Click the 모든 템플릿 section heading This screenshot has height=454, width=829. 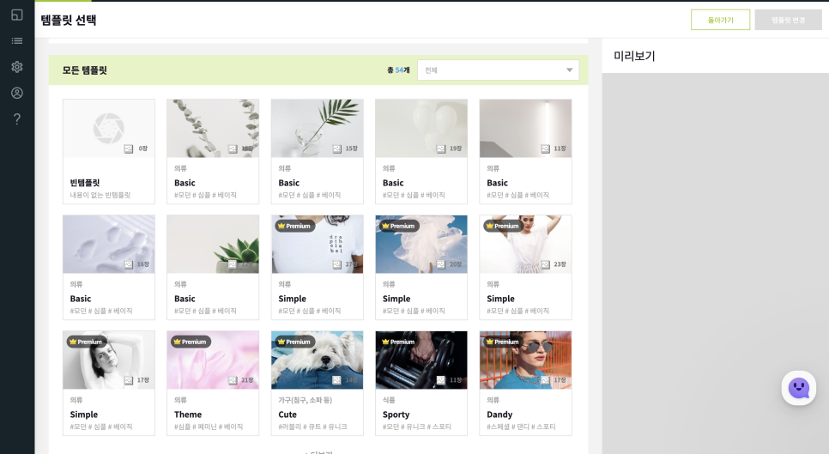[x=85, y=70]
